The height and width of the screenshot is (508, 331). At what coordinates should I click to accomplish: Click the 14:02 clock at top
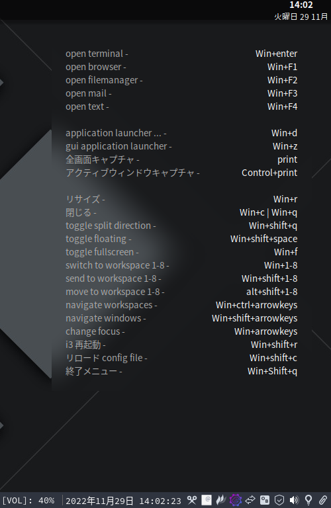[301, 5]
